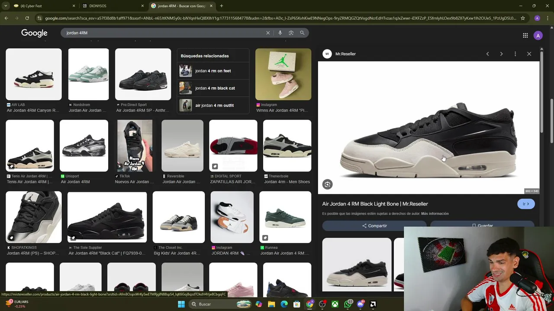Open the Más información link
Screen dimensions: 554x311
tap(435, 213)
